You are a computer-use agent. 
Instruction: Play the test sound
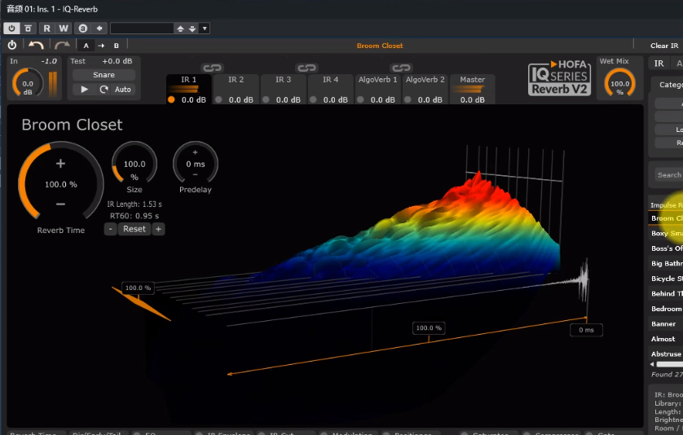coord(85,90)
